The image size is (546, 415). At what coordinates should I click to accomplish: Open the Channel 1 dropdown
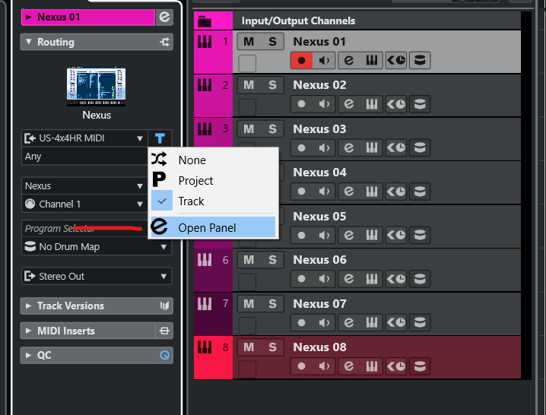click(x=84, y=204)
